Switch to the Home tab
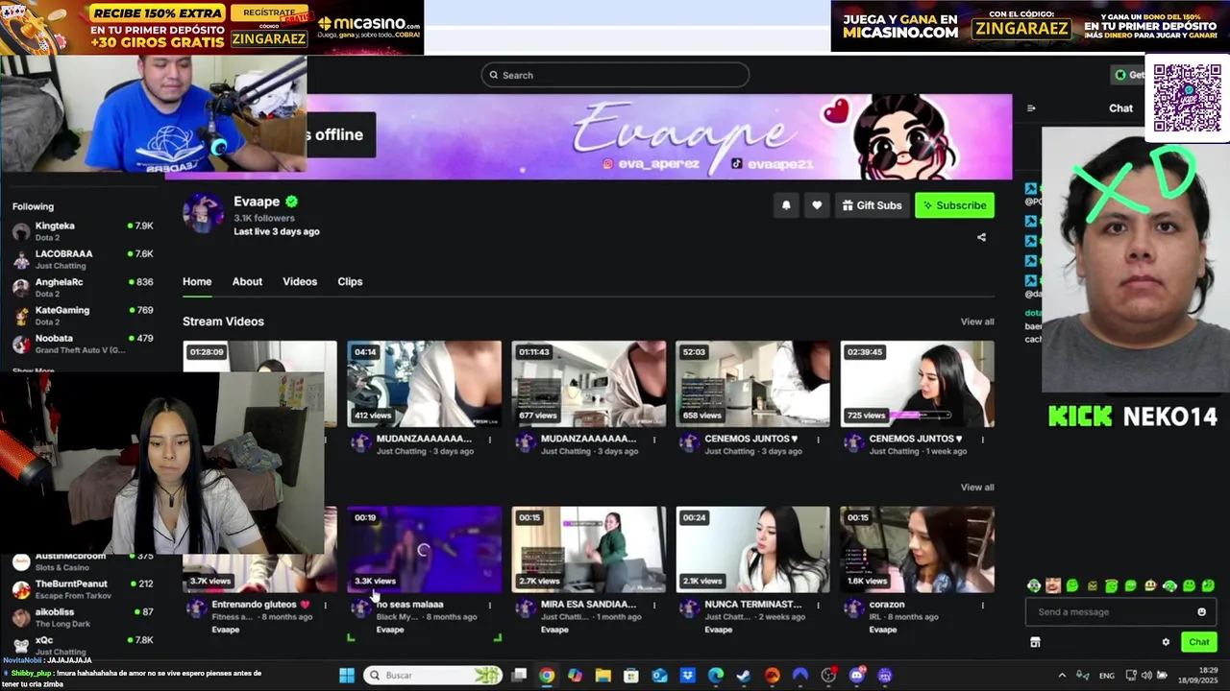The image size is (1230, 691). [197, 281]
